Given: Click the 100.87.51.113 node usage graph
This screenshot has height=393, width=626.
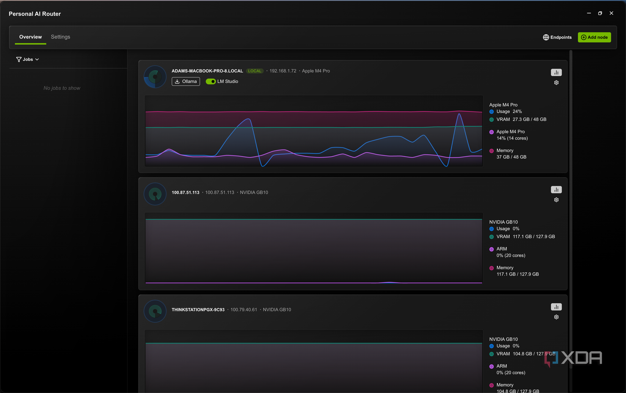Looking at the screenshot, I should click(x=314, y=248).
